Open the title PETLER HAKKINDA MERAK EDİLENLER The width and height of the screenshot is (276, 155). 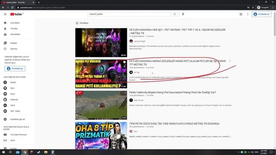click(177, 63)
